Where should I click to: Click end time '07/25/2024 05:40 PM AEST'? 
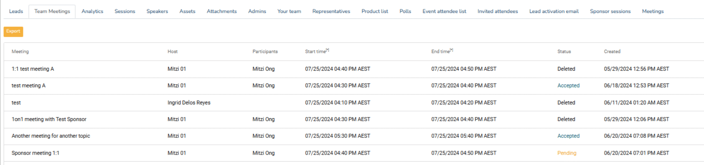pos(464,136)
